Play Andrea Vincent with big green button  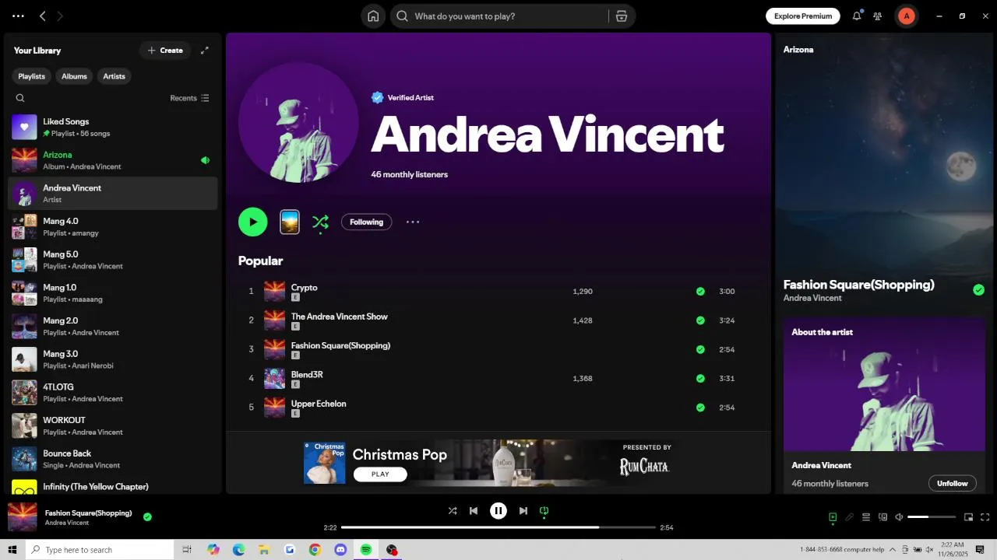[252, 222]
